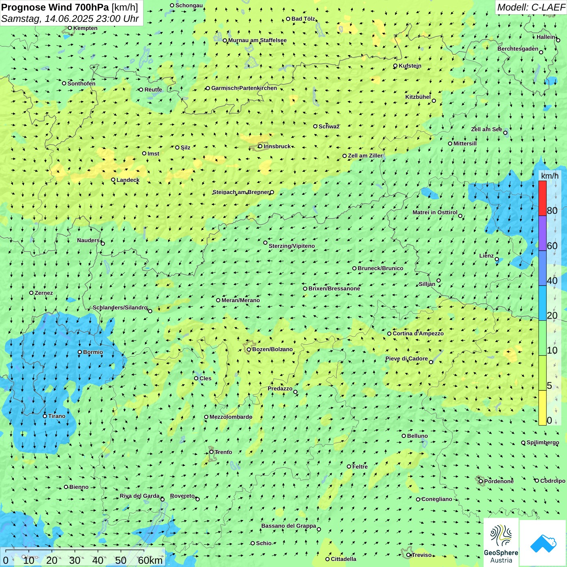
Task: Click the Brixen/Bressanone label
Action: point(334,288)
